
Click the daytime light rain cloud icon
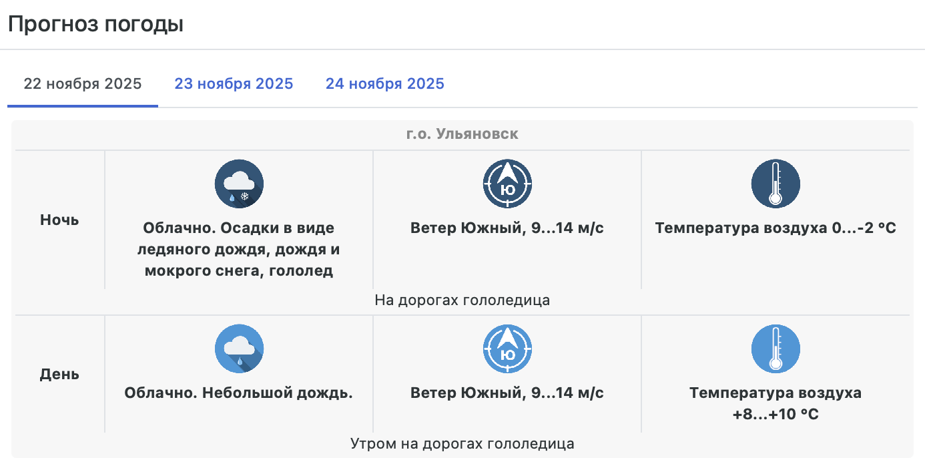[x=239, y=348]
